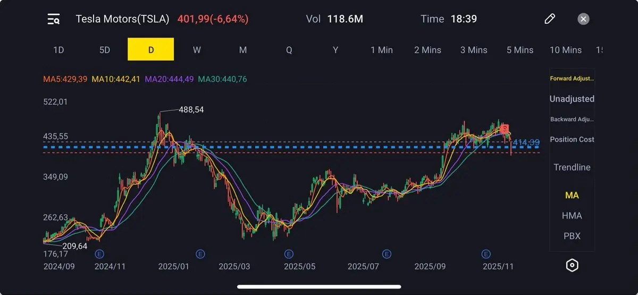Viewport: 638px width, 295px height.
Task: Switch to the 5D timeframe tab
Action: point(105,50)
